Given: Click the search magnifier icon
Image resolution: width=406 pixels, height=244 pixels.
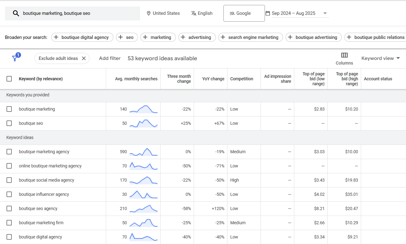Looking at the screenshot, I should pos(16,13).
